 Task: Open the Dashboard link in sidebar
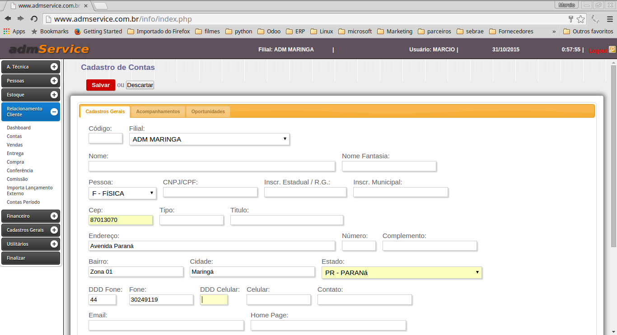(19, 128)
